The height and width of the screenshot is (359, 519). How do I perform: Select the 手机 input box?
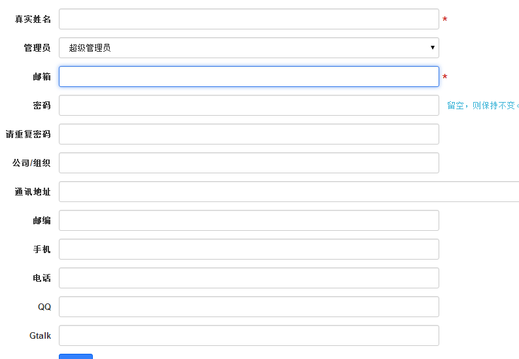click(x=248, y=249)
